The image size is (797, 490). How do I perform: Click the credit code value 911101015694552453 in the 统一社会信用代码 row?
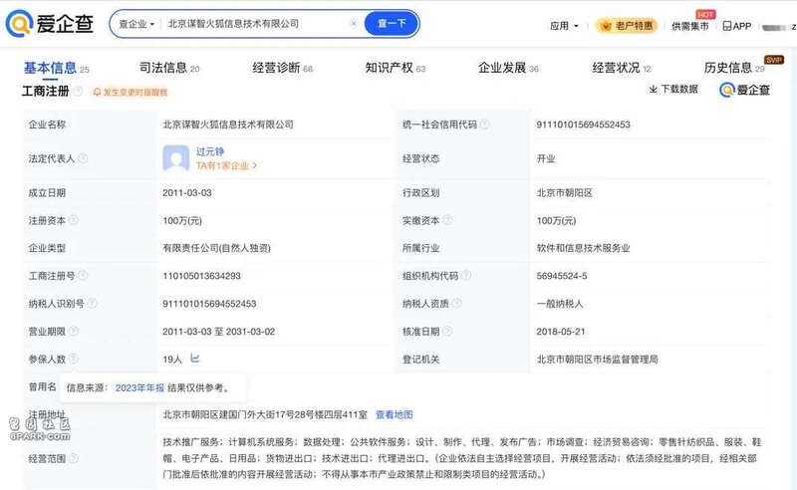pyautogui.click(x=584, y=124)
